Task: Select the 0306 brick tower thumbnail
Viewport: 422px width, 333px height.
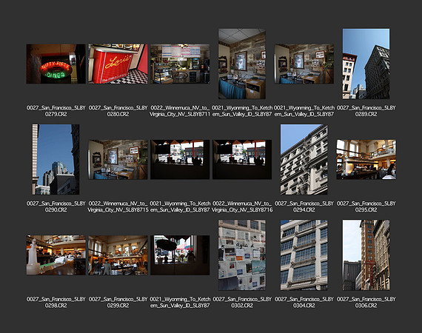Action: point(366,255)
